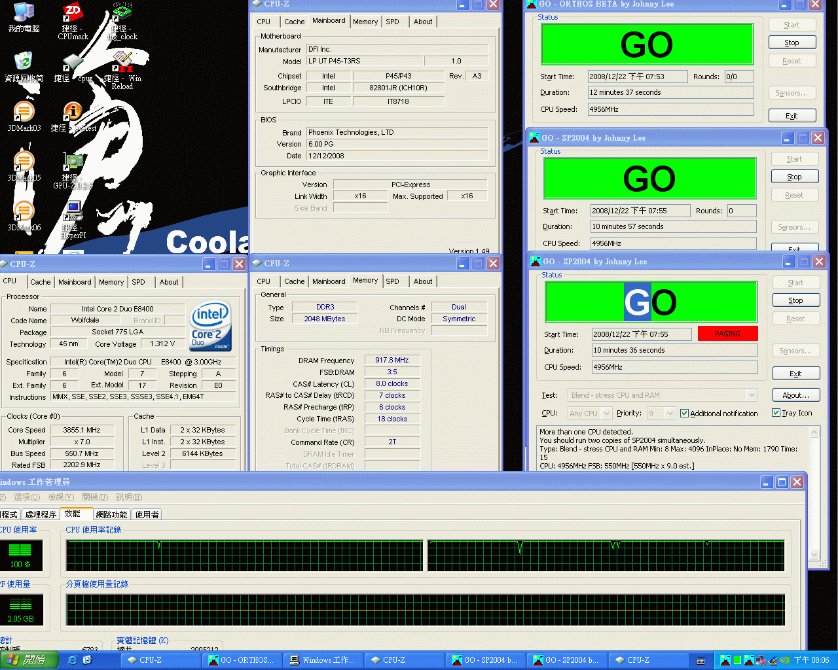This screenshot has width=838, height=670.
Task: Open the Cache tab in the Mainboard CPU-Z window
Action: pos(294,22)
